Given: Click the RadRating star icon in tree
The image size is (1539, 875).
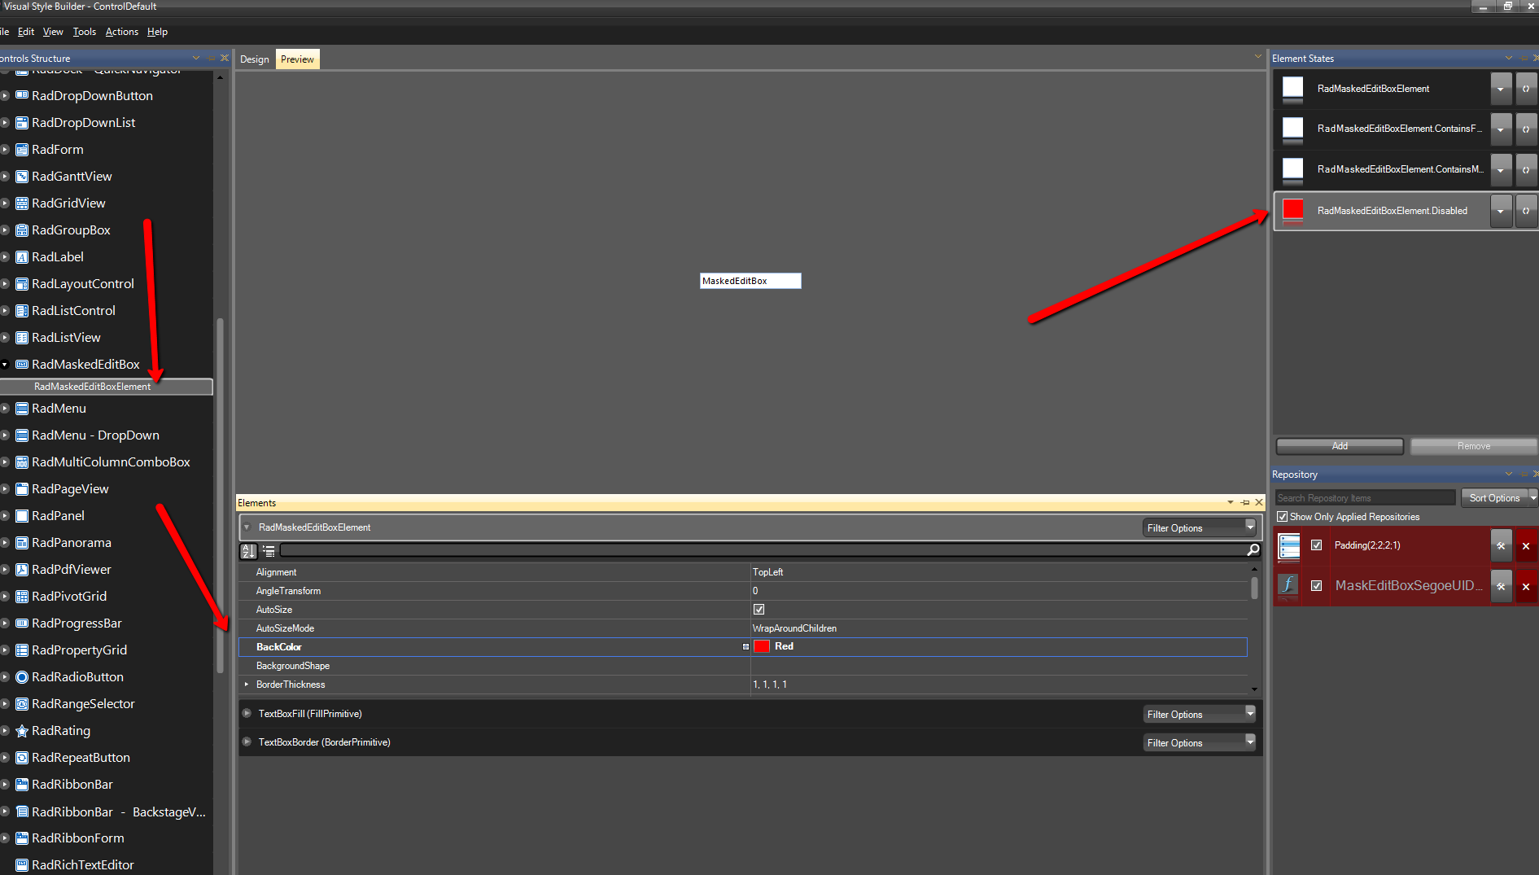Looking at the screenshot, I should [x=22, y=731].
